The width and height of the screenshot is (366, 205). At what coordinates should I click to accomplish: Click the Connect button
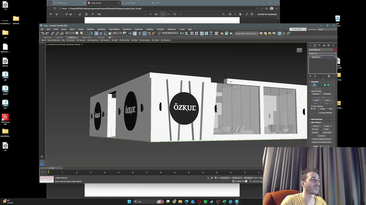click(321, 136)
